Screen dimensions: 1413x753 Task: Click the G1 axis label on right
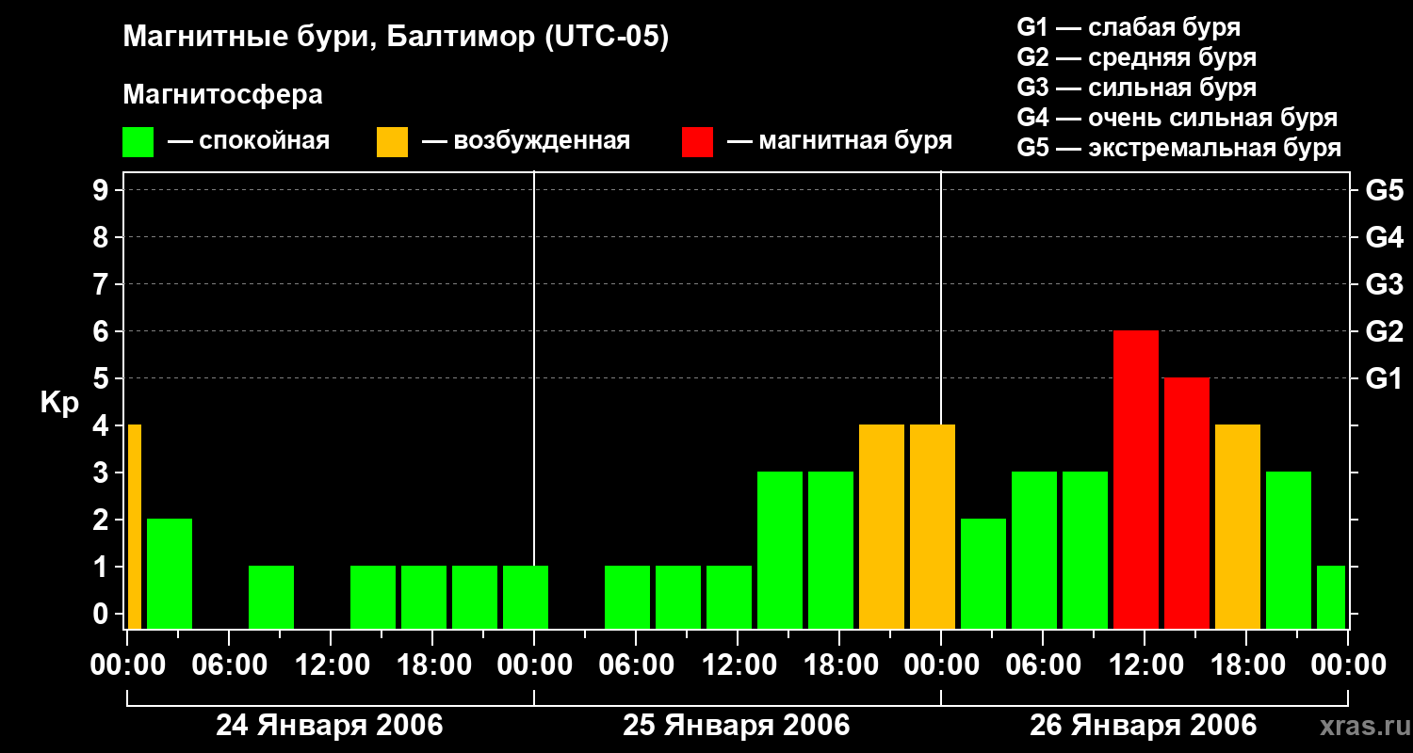[x=1384, y=378]
